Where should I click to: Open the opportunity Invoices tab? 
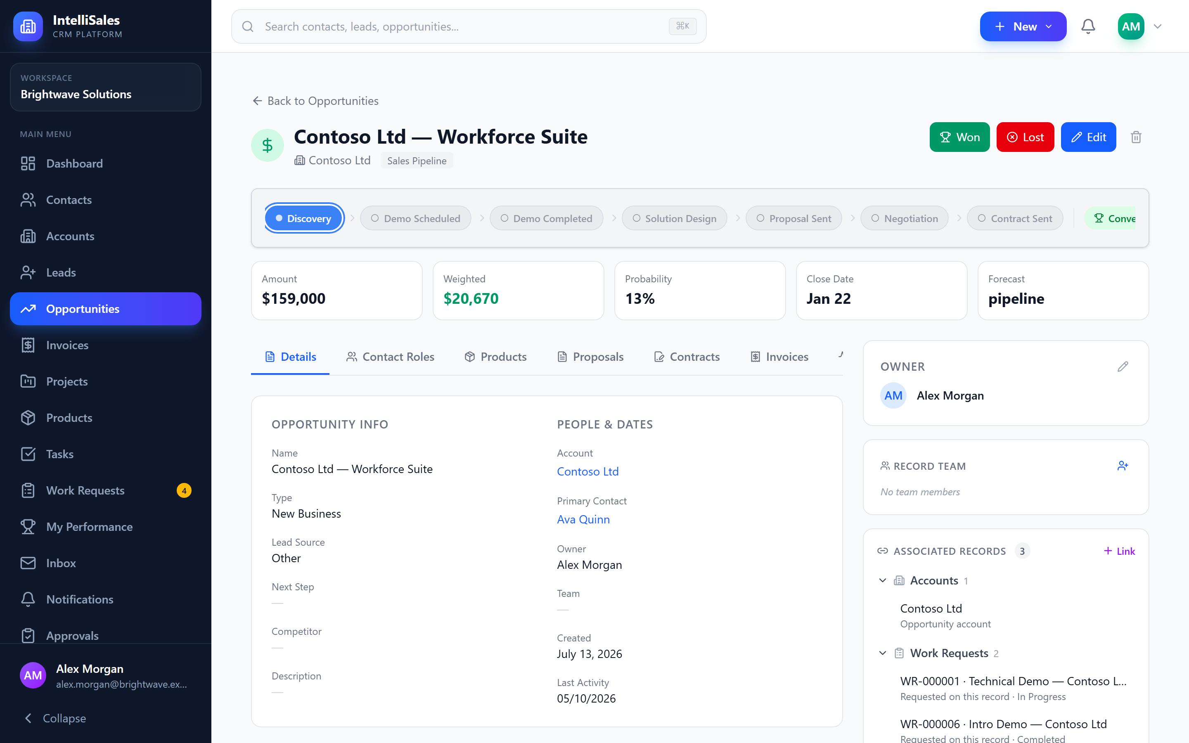[779, 357]
